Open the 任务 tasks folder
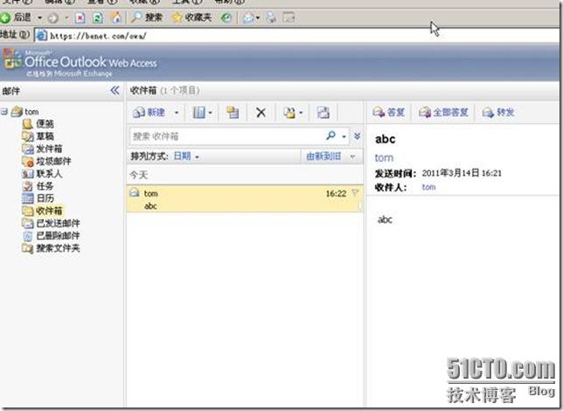The width and height of the screenshot is (563, 411). 38,186
